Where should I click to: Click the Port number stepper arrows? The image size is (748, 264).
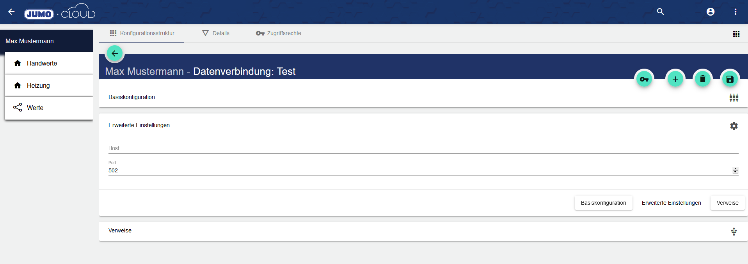coord(736,170)
